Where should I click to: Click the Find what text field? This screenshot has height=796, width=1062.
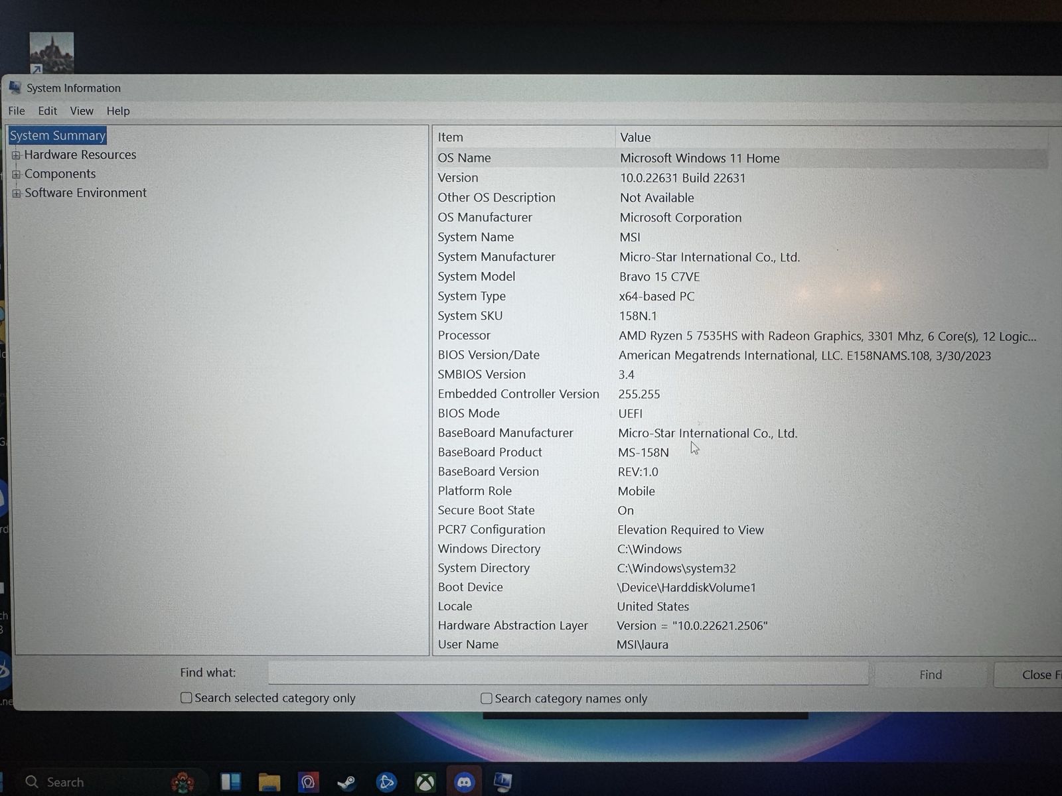click(568, 673)
